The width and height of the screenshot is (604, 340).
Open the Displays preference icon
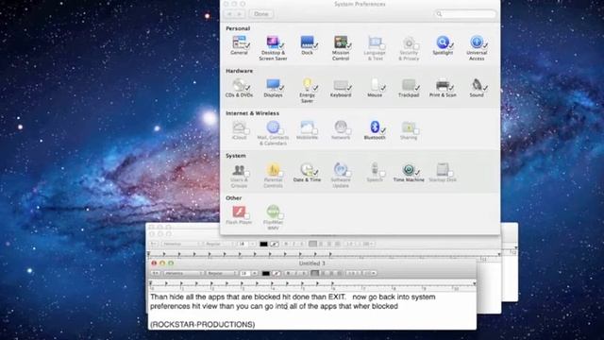coord(273,84)
